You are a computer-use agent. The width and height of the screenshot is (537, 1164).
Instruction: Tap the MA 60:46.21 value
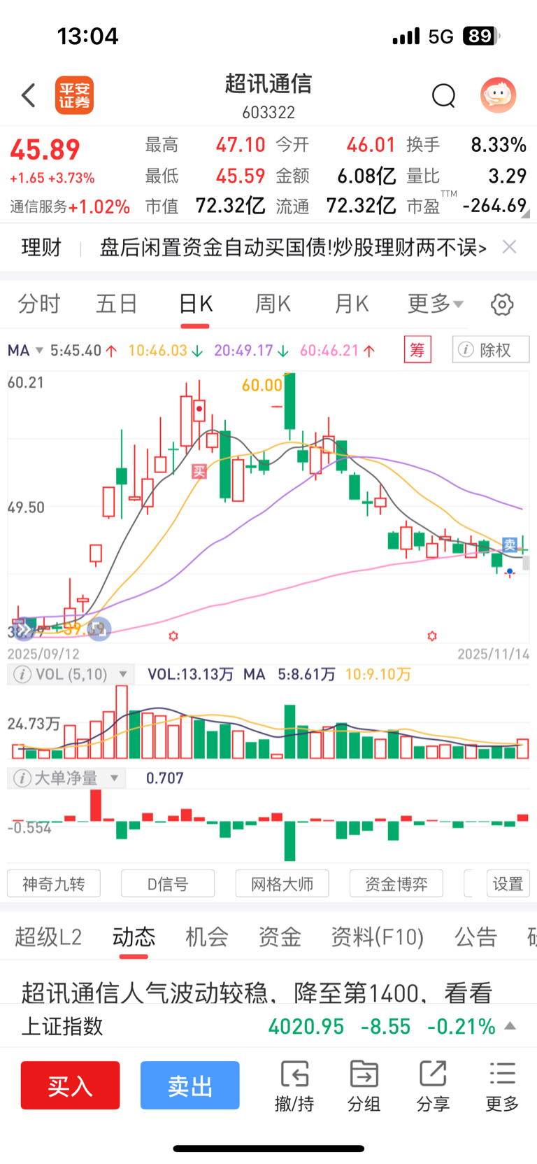[338, 350]
